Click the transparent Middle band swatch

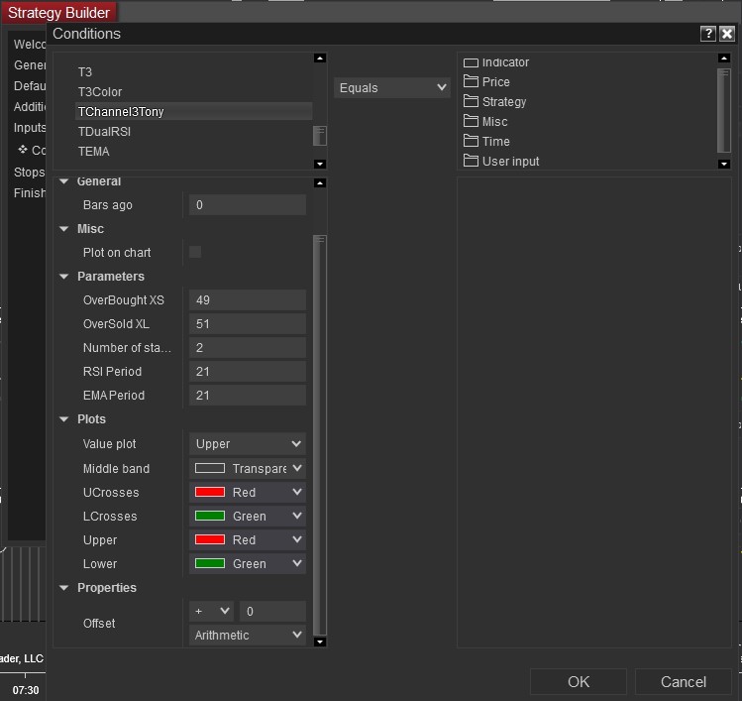210,468
